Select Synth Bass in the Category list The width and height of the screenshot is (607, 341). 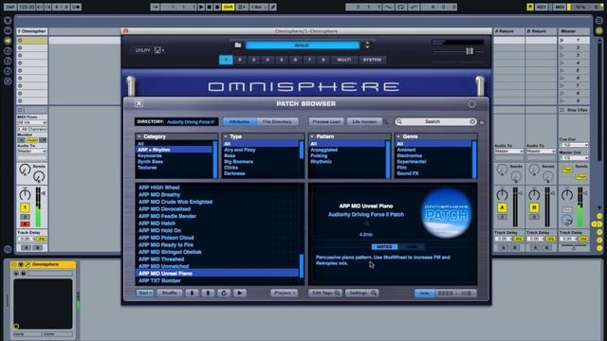150,162
